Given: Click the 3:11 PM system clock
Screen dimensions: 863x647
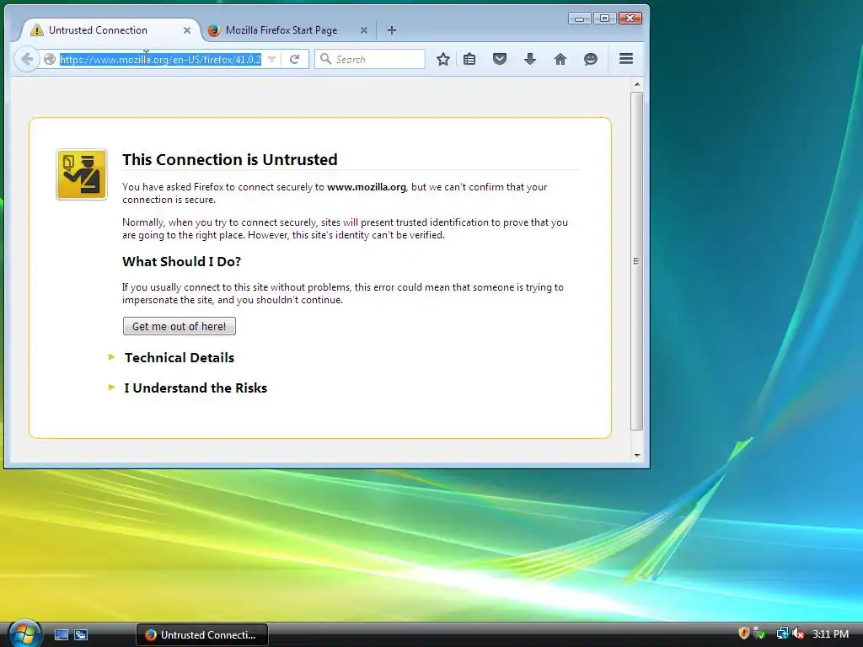Looking at the screenshot, I should point(830,634).
